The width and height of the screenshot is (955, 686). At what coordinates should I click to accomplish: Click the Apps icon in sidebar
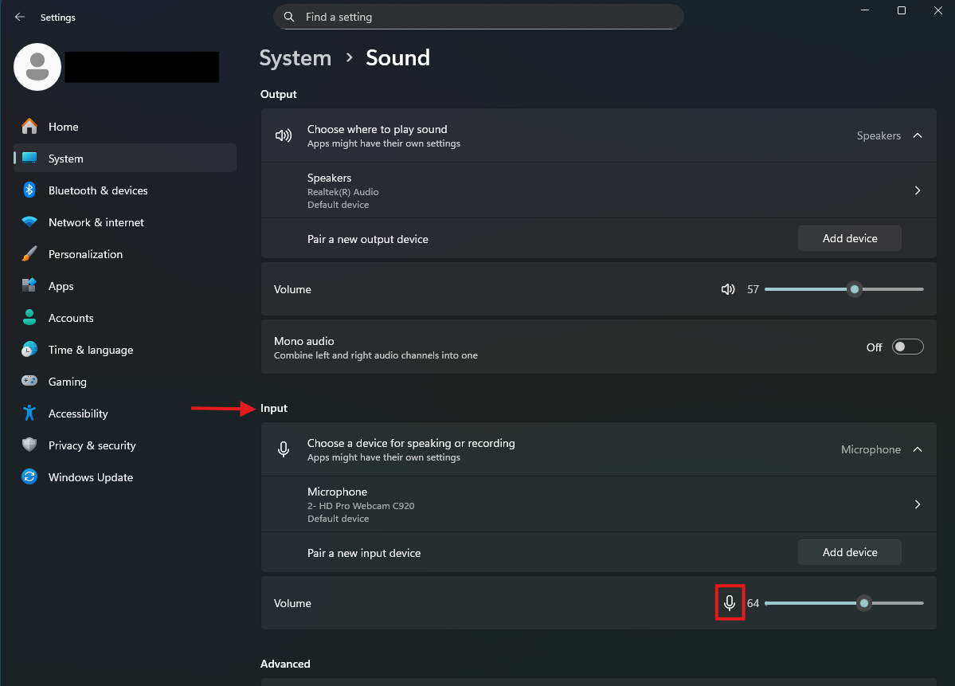point(29,285)
